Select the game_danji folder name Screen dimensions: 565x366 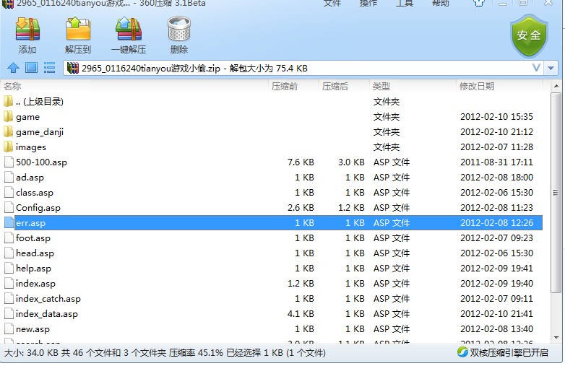point(40,132)
